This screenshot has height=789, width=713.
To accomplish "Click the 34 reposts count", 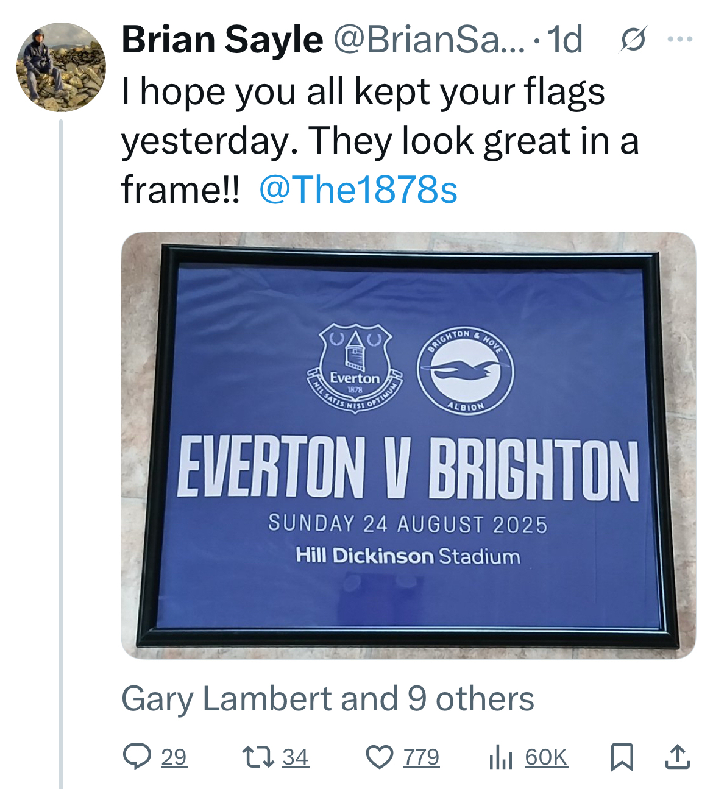I will [296, 757].
